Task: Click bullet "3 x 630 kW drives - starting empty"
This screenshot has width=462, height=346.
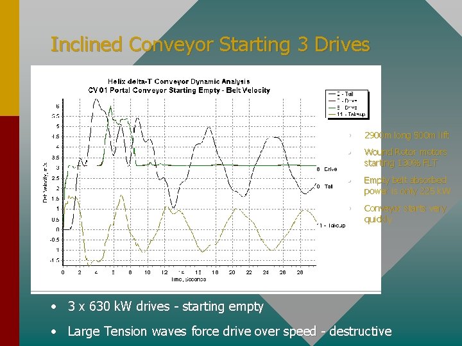Action: [x=166, y=306]
